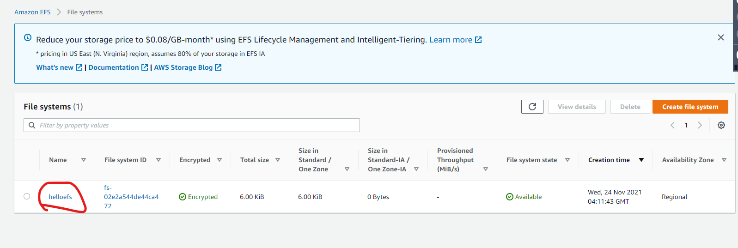
Task: Sort by Size in Standard-IA column arrow
Action: click(x=416, y=169)
